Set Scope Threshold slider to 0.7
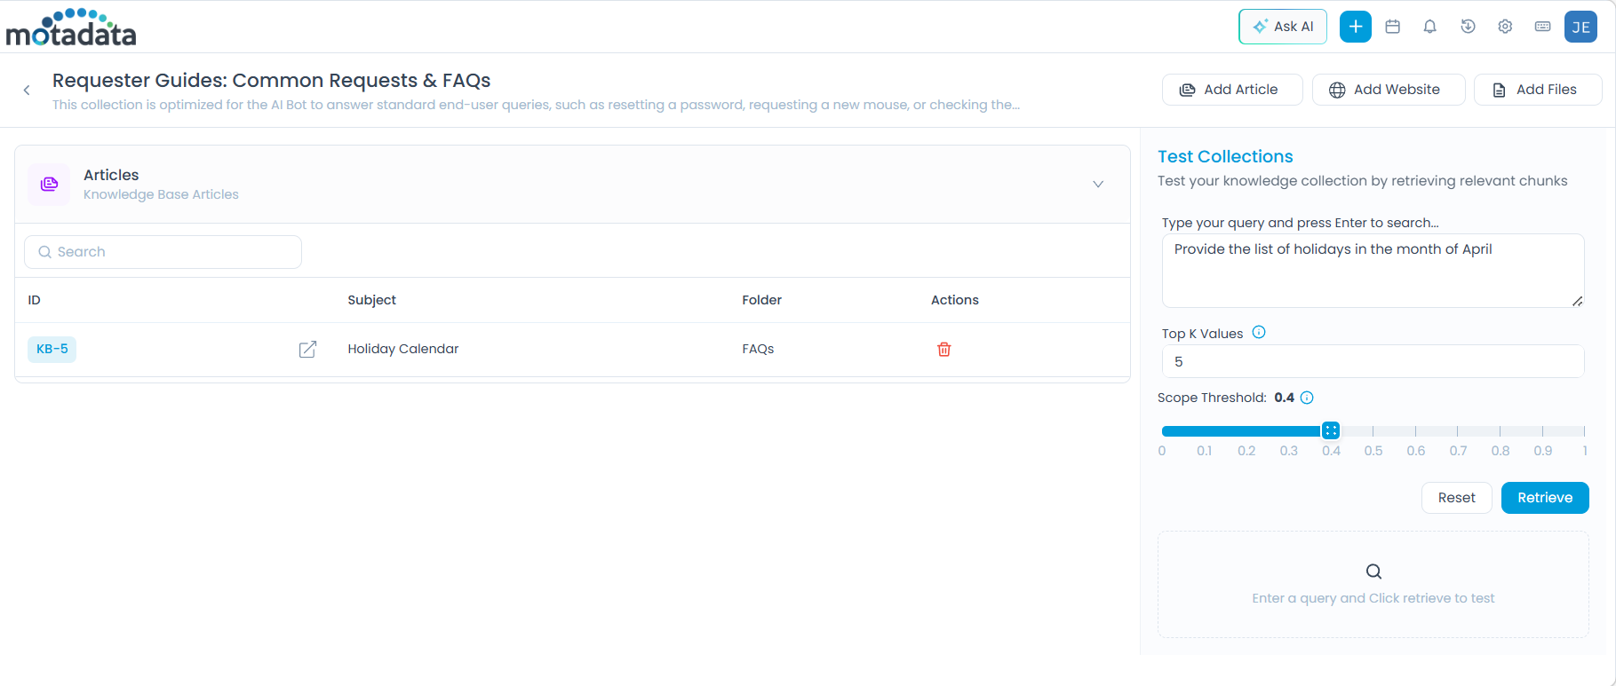The height and width of the screenshot is (686, 1616). tap(1458, 431)
